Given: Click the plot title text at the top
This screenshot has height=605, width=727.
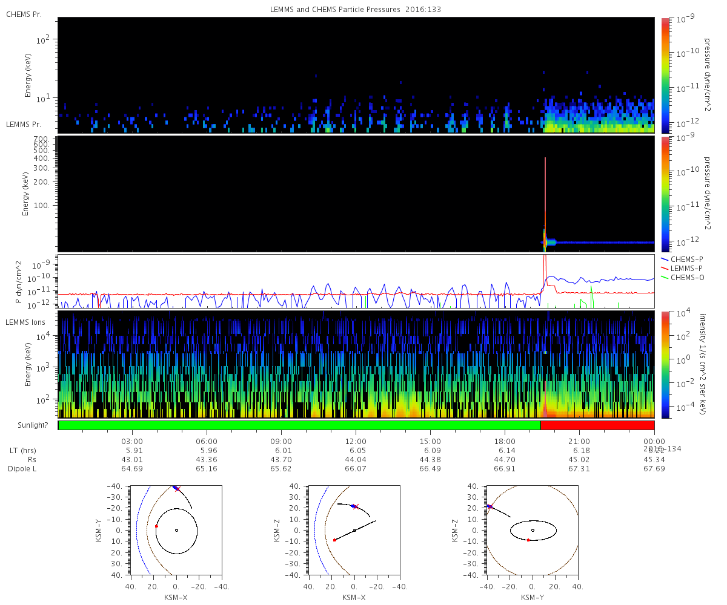Looking at the screenshot, I should 357,10.
